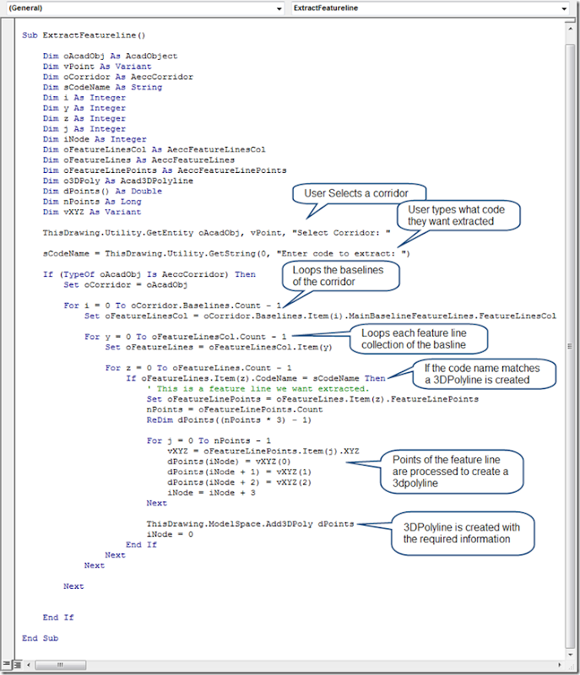Click the 'End Sub' line
The width and height of the screenshot is (580, 675).
click(40, 638)
